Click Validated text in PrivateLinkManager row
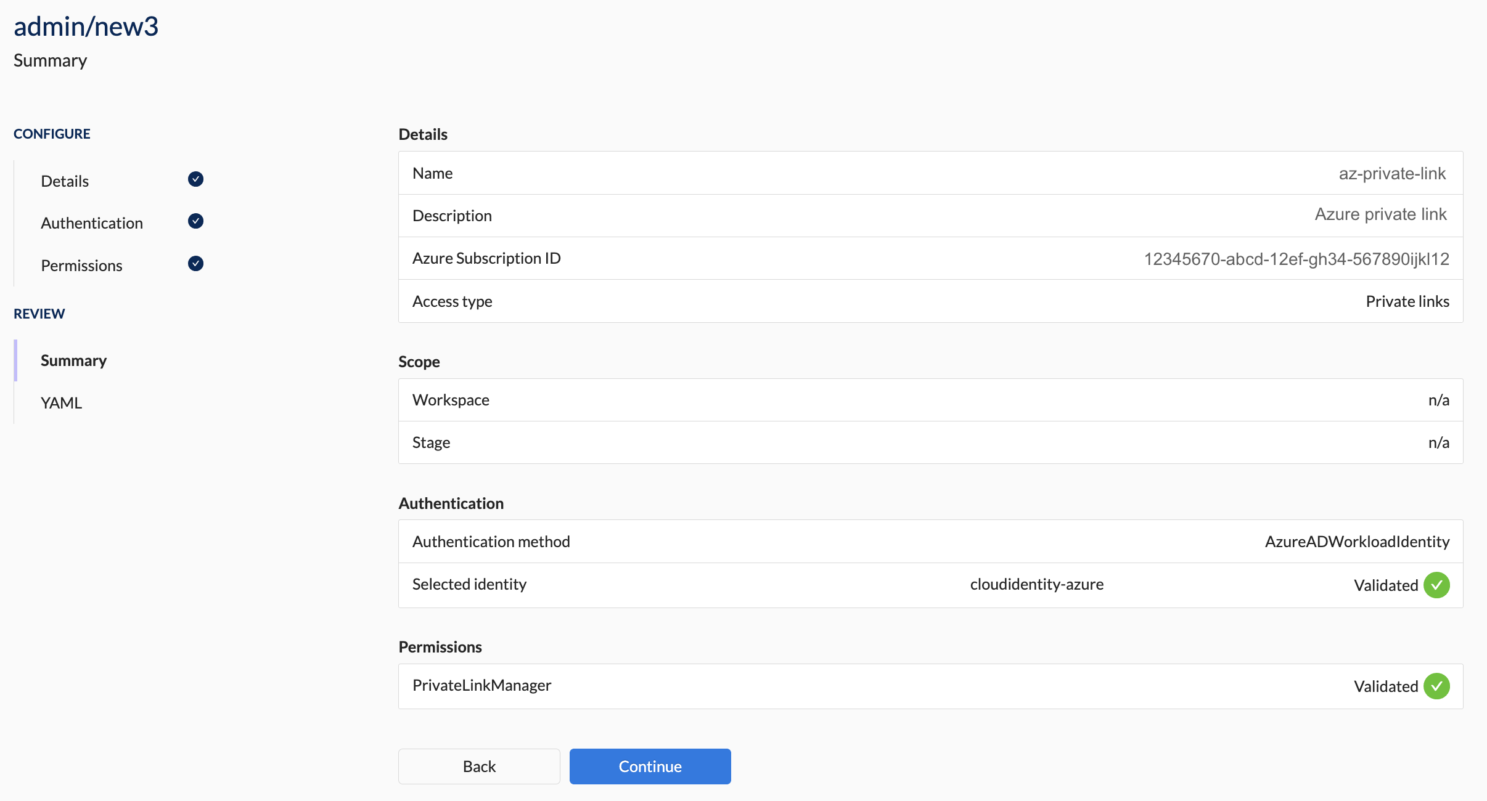This screenshot has width=1487, height=801. click(1386, 686)
